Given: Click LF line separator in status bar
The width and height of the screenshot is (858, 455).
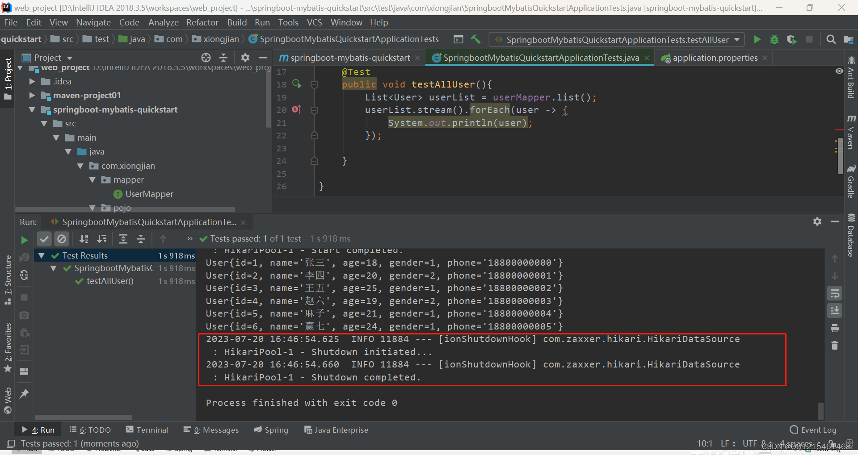Looking at the screenshot, I should [x=728, y=443].
